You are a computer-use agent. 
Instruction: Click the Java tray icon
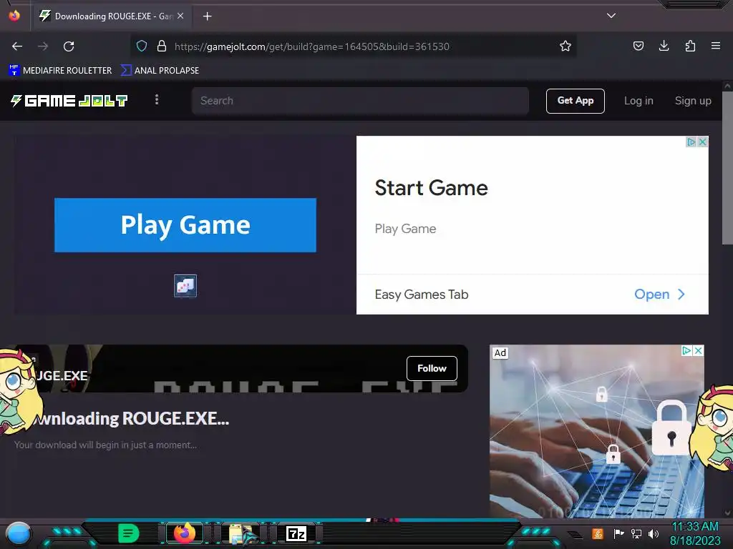pos(598,533)
